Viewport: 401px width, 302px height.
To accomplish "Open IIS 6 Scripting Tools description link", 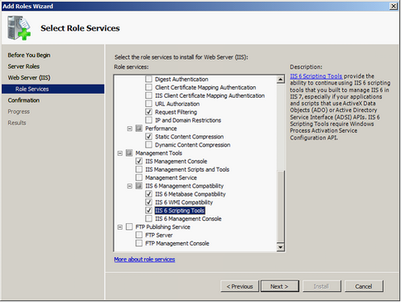I will [x=316, y=76].
